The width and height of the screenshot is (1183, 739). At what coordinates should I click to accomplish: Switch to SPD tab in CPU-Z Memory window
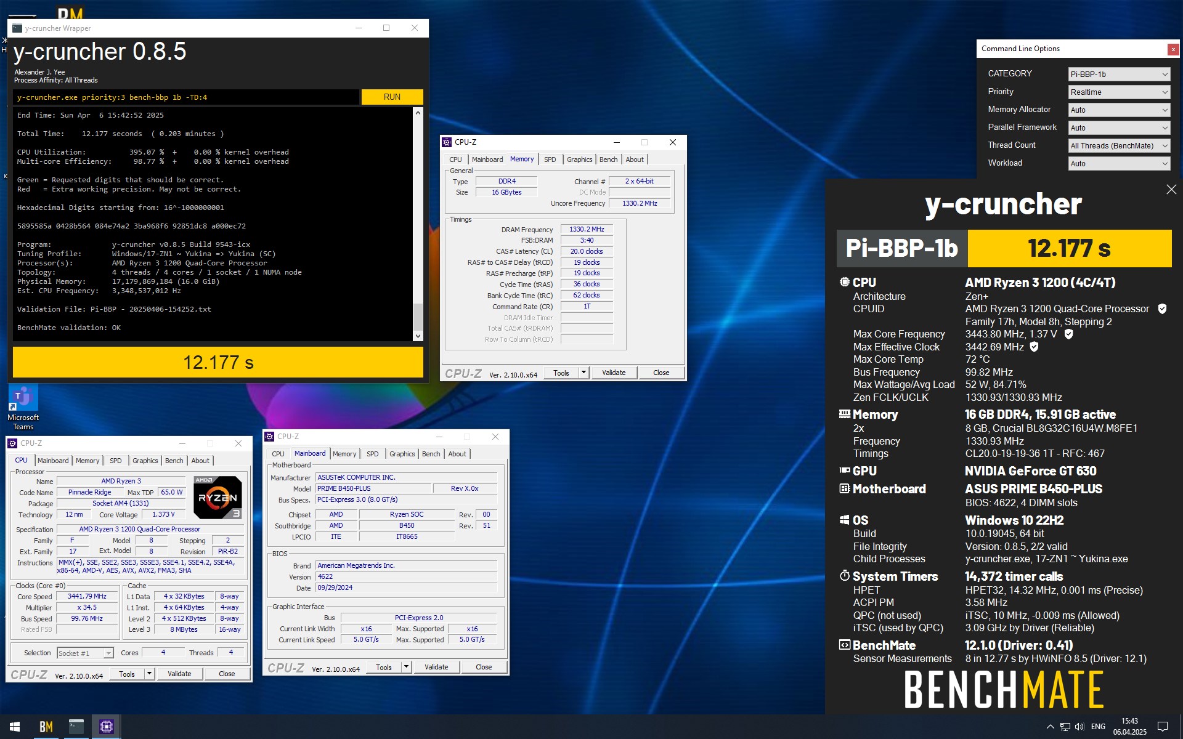[550, 160]
